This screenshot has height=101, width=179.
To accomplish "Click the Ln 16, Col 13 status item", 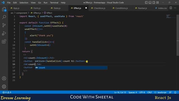I will click(120, 92).
